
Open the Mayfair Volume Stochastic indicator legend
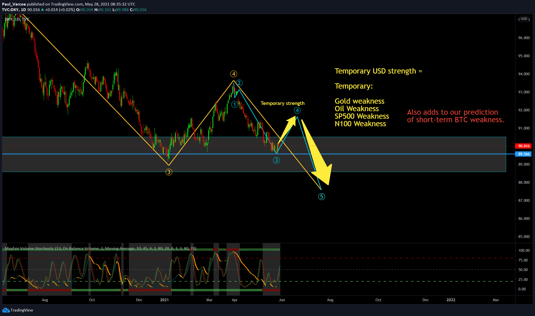tap(100, 248)
